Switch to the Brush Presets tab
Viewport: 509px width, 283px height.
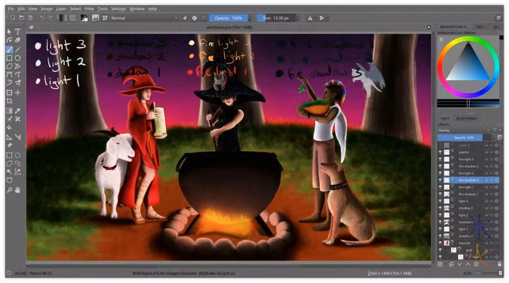click(x=466, y=118)
